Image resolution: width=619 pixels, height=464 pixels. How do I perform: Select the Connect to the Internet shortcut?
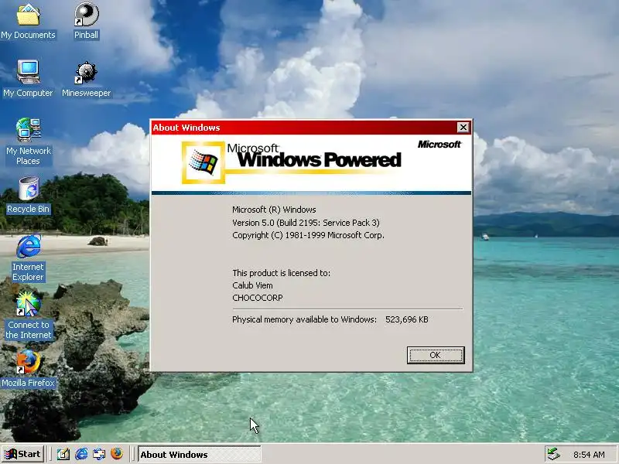click(x=28, y=316)
